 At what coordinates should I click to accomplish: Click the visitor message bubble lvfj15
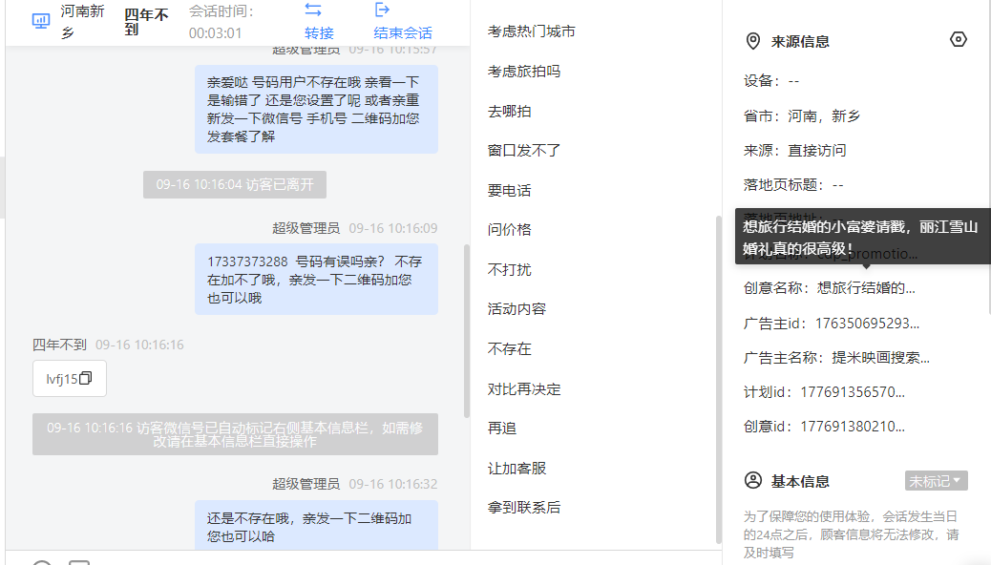[x=70, y=379]
